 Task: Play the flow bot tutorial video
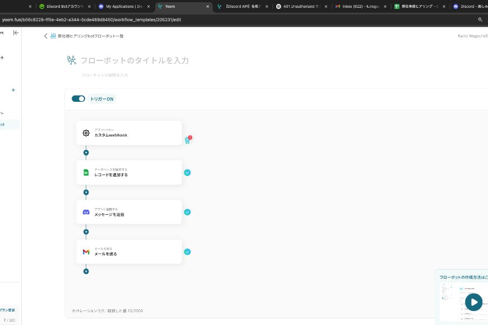coord(473,302)
